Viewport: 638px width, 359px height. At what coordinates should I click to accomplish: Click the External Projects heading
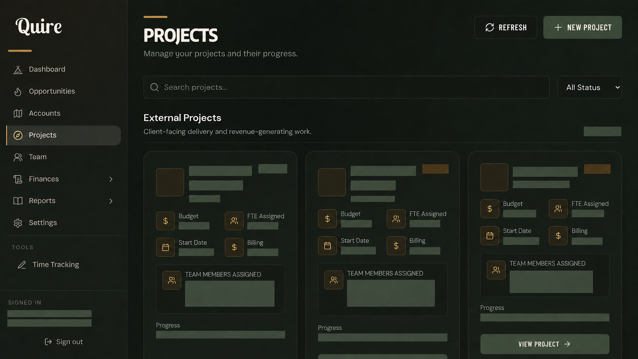point(182,118)
